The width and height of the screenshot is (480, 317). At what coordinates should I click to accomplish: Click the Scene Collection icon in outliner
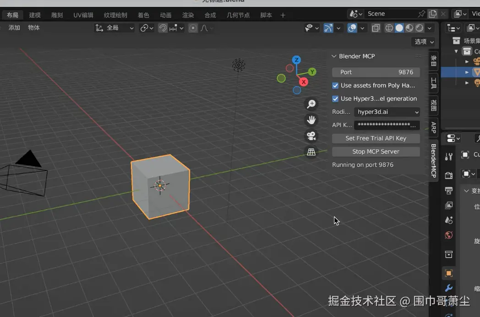457,40
